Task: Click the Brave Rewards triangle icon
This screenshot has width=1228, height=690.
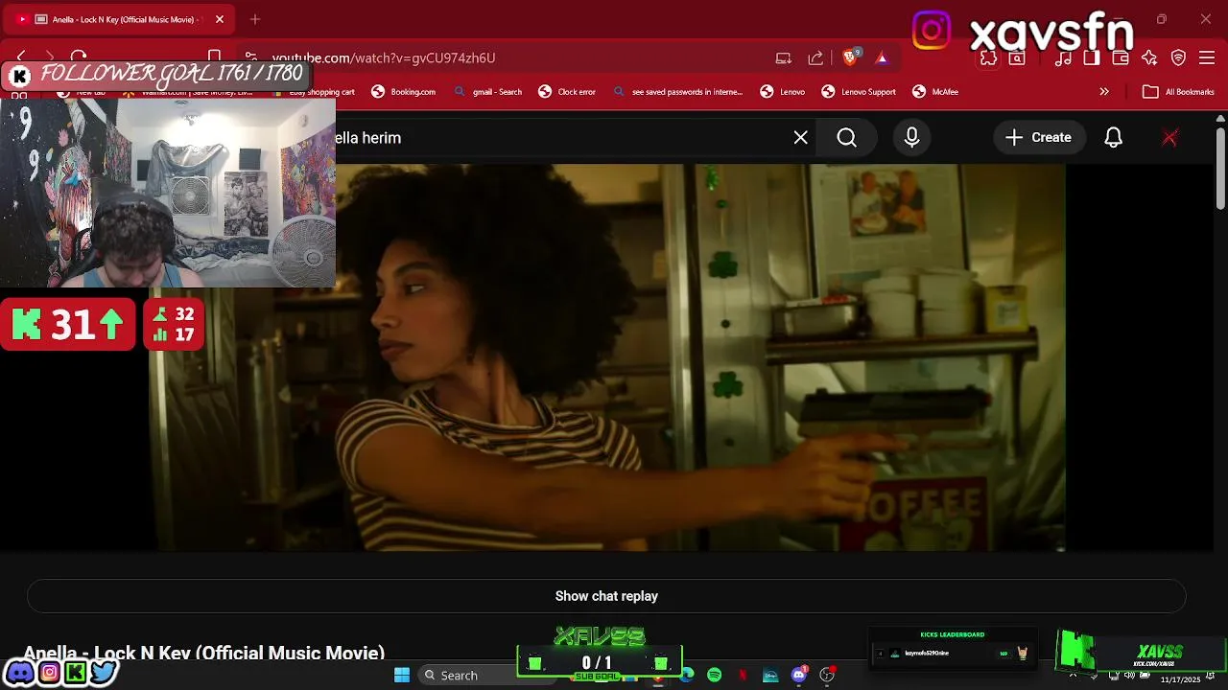Action: tap(882, 57)
